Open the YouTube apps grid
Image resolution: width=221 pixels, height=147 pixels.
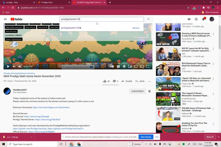196,19
